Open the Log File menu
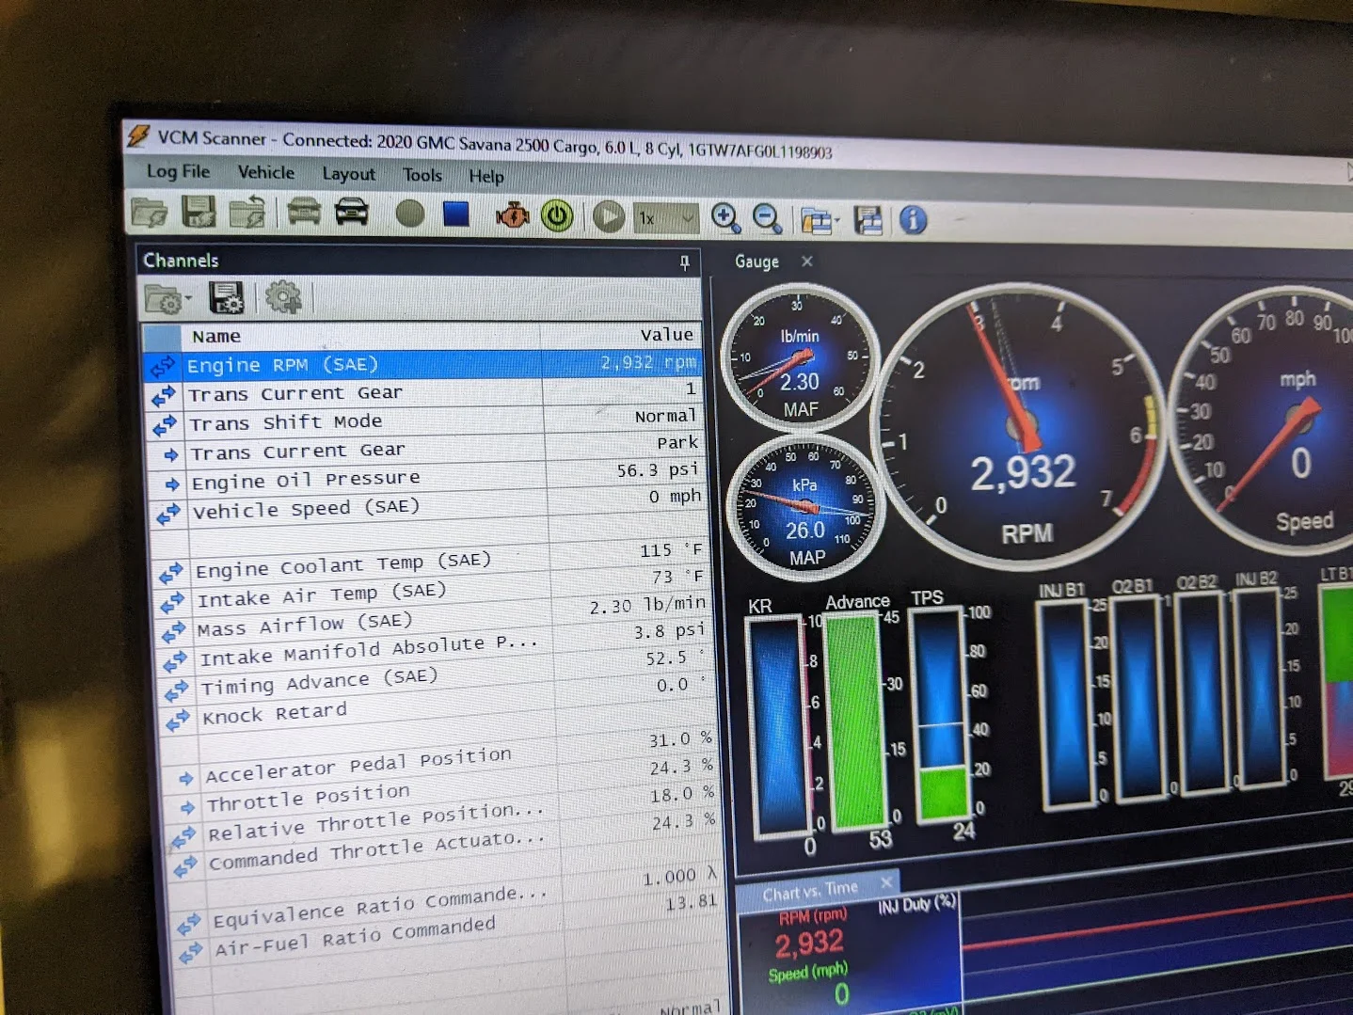 [x=178, y=171]
